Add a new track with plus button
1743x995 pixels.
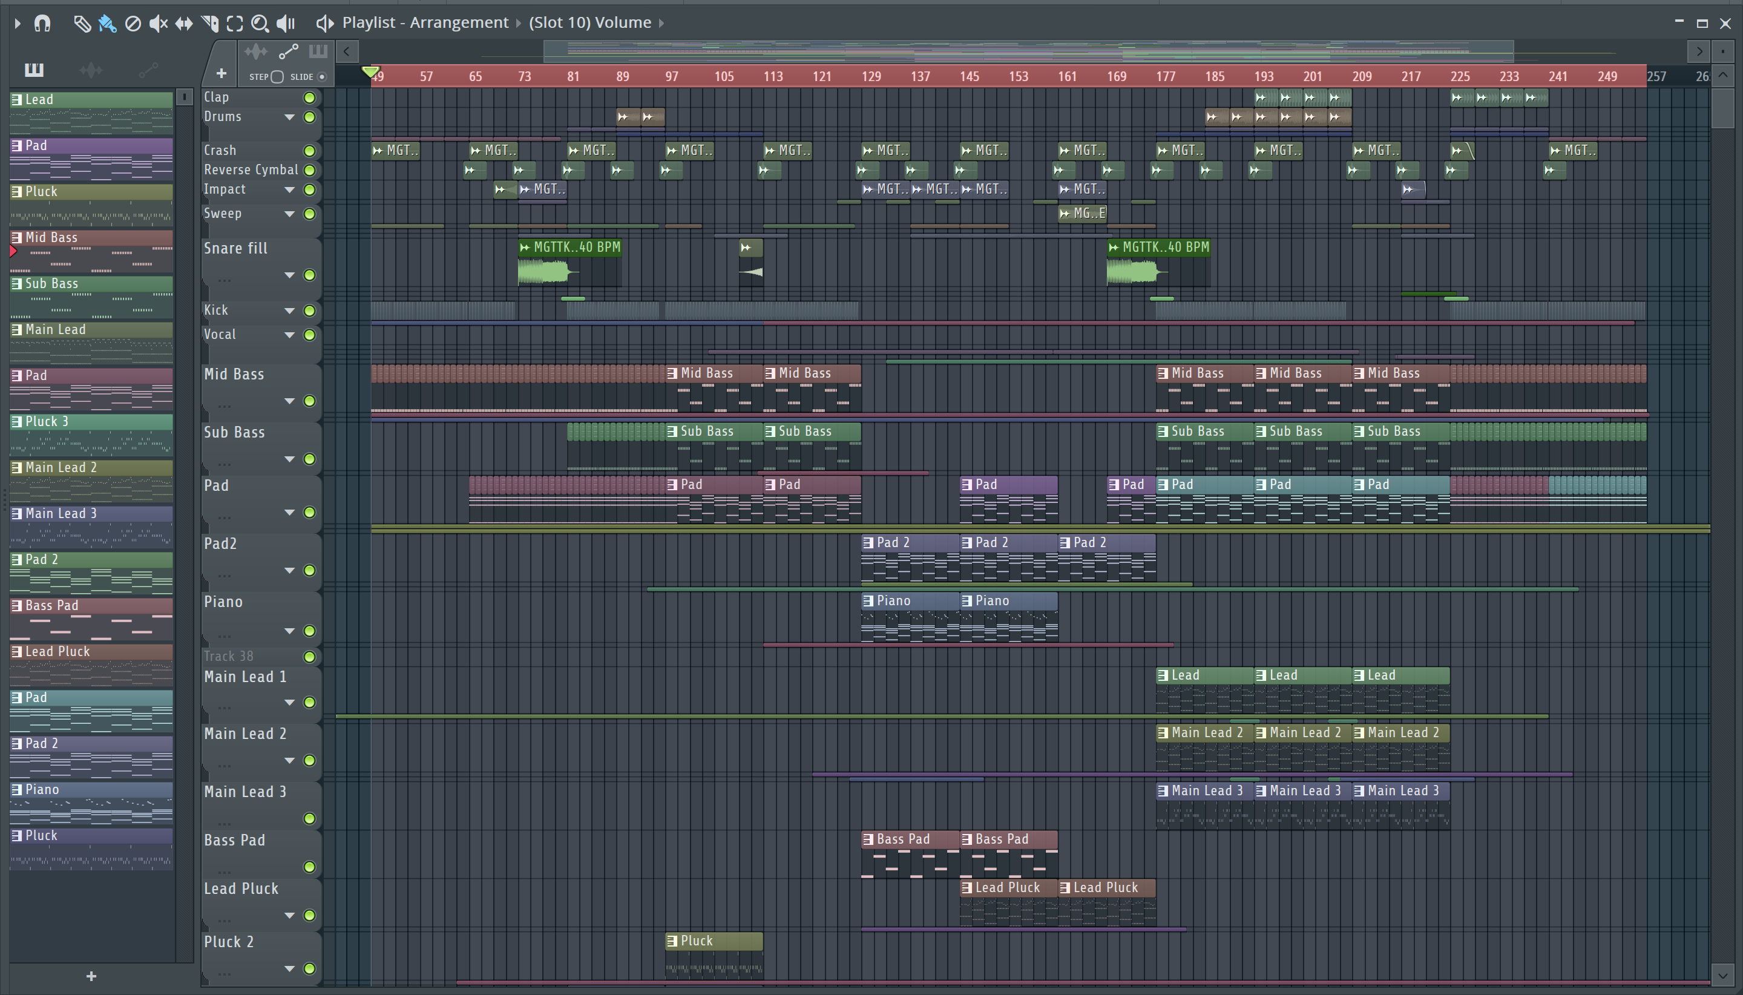pos(222,73)
